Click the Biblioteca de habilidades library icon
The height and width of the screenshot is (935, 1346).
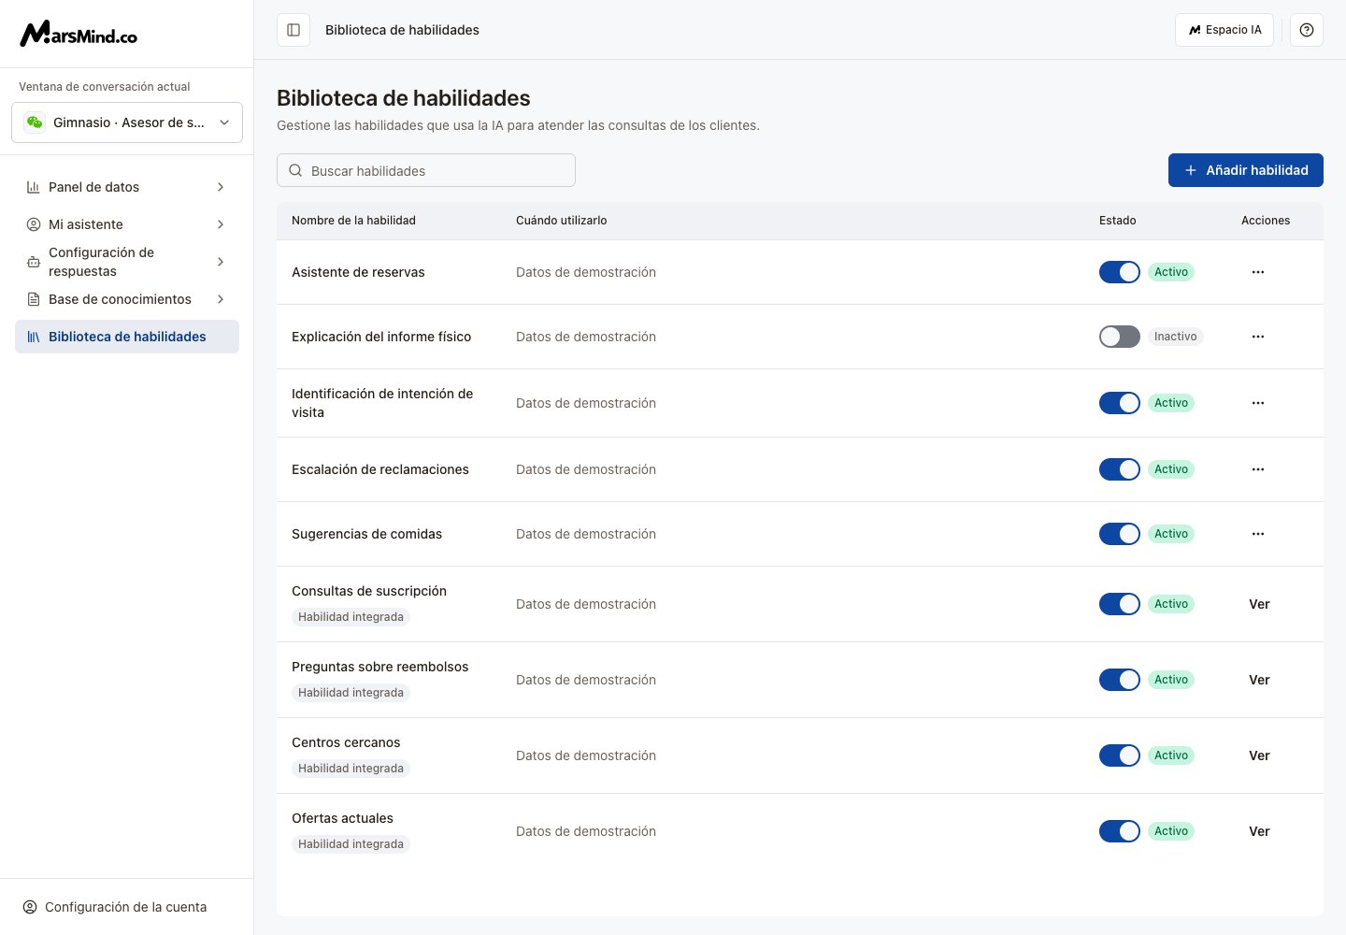point(34,337)
